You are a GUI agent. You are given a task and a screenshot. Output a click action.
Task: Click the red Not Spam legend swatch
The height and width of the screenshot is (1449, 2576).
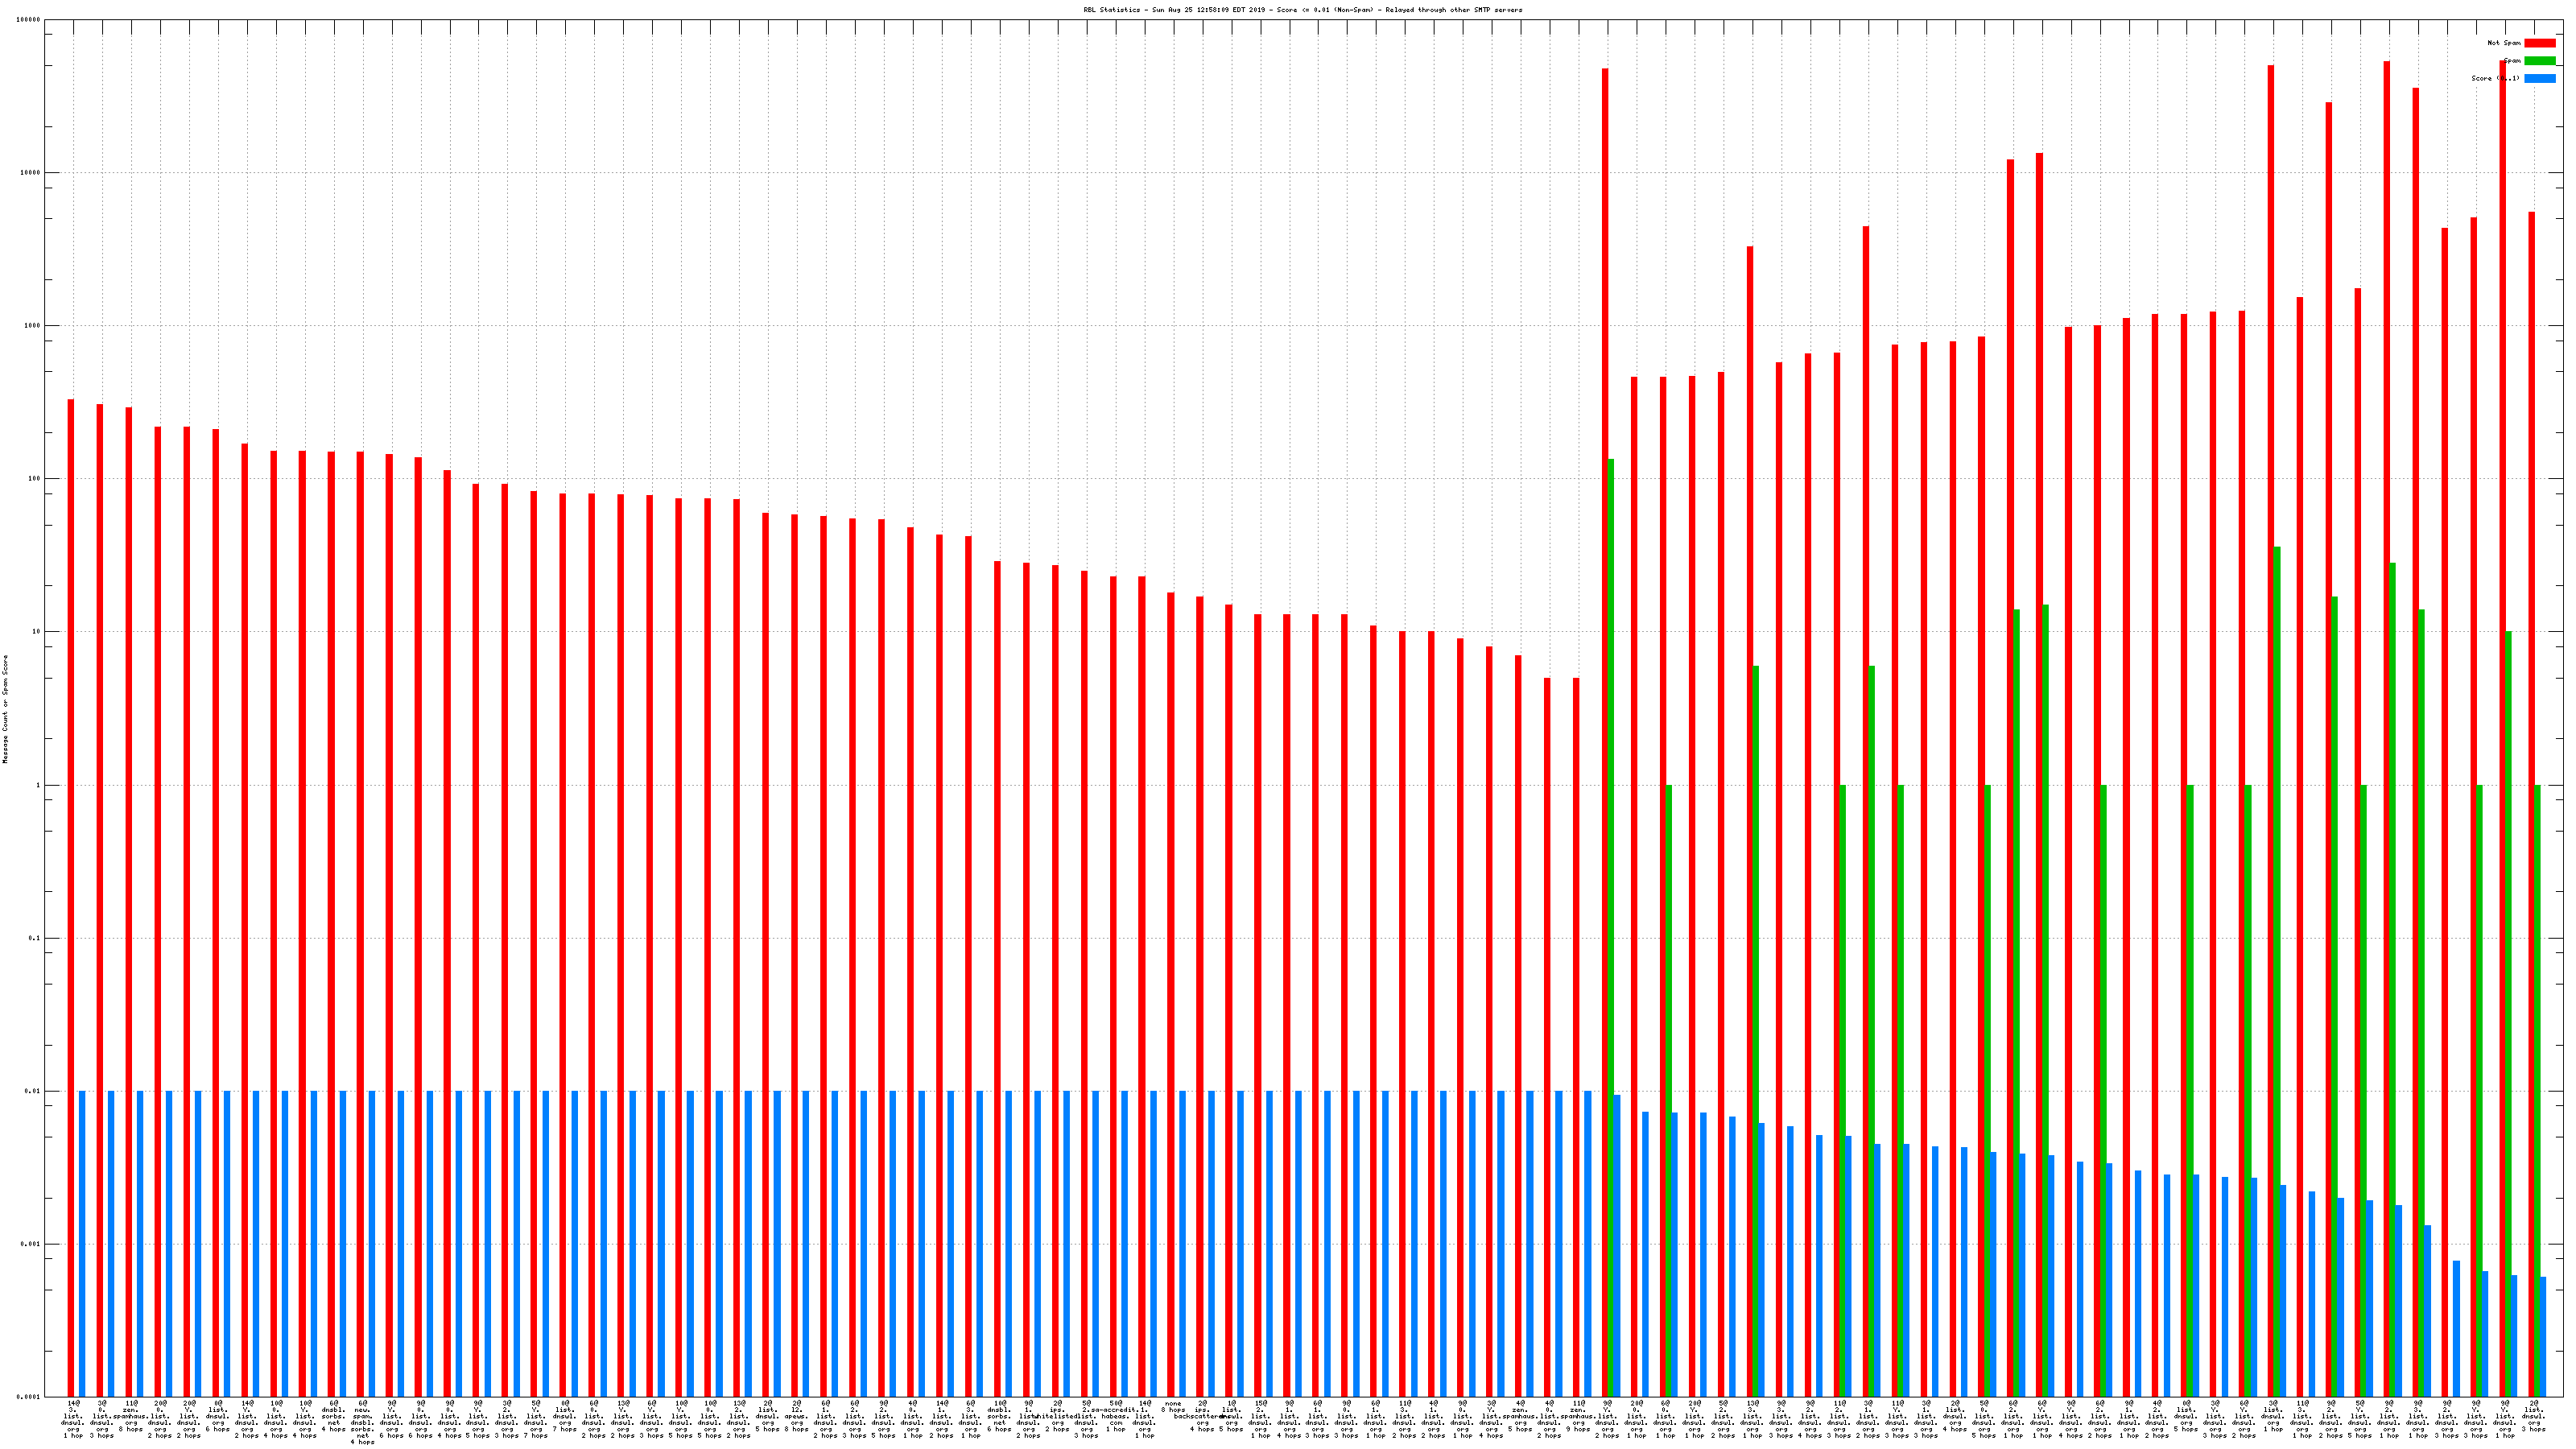[2539, 43]
